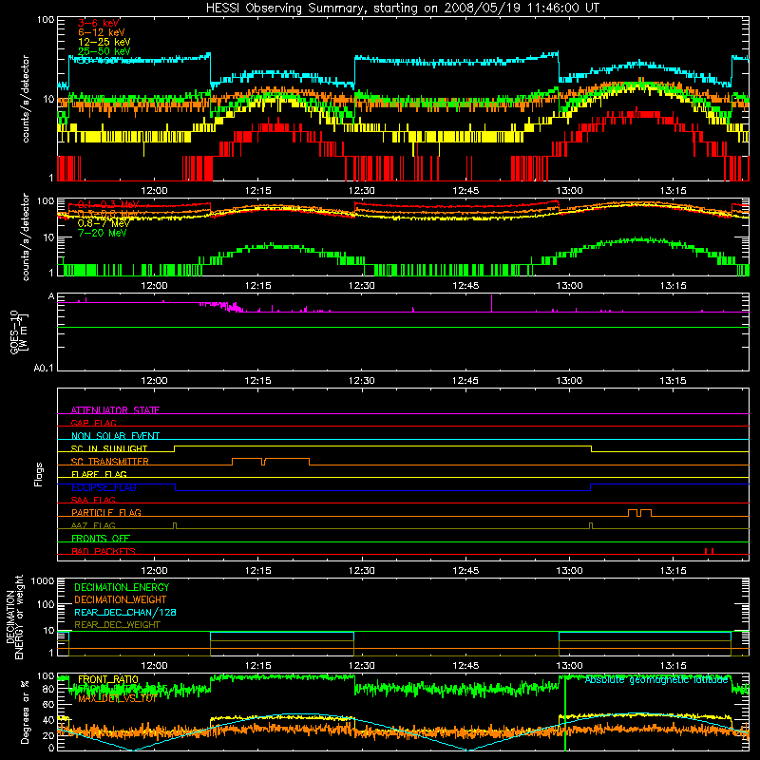Image resolution: width=760 pixels, height=760 pixels.
Task: Click the NON_SOLAR_EVENT flag label
Action: [x=115, y=436]
